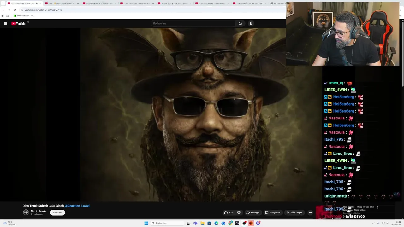Open Microsoft Store from the taskbar
This screenshot has width=404, height=227.
pyautogui.click(x=209, y=223)
